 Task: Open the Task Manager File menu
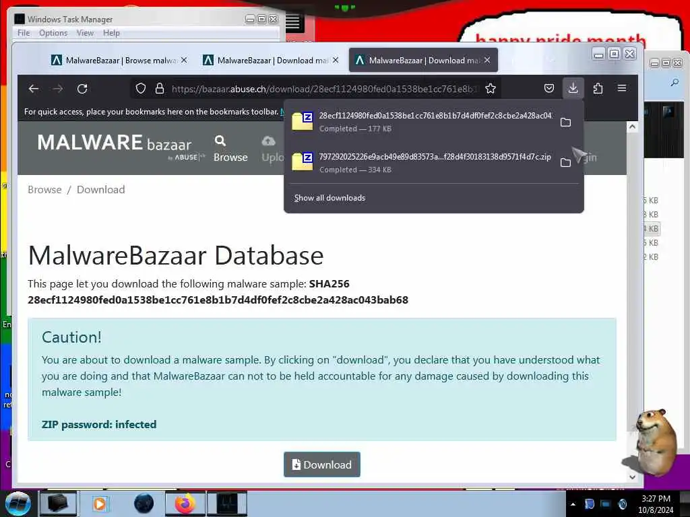24,33
